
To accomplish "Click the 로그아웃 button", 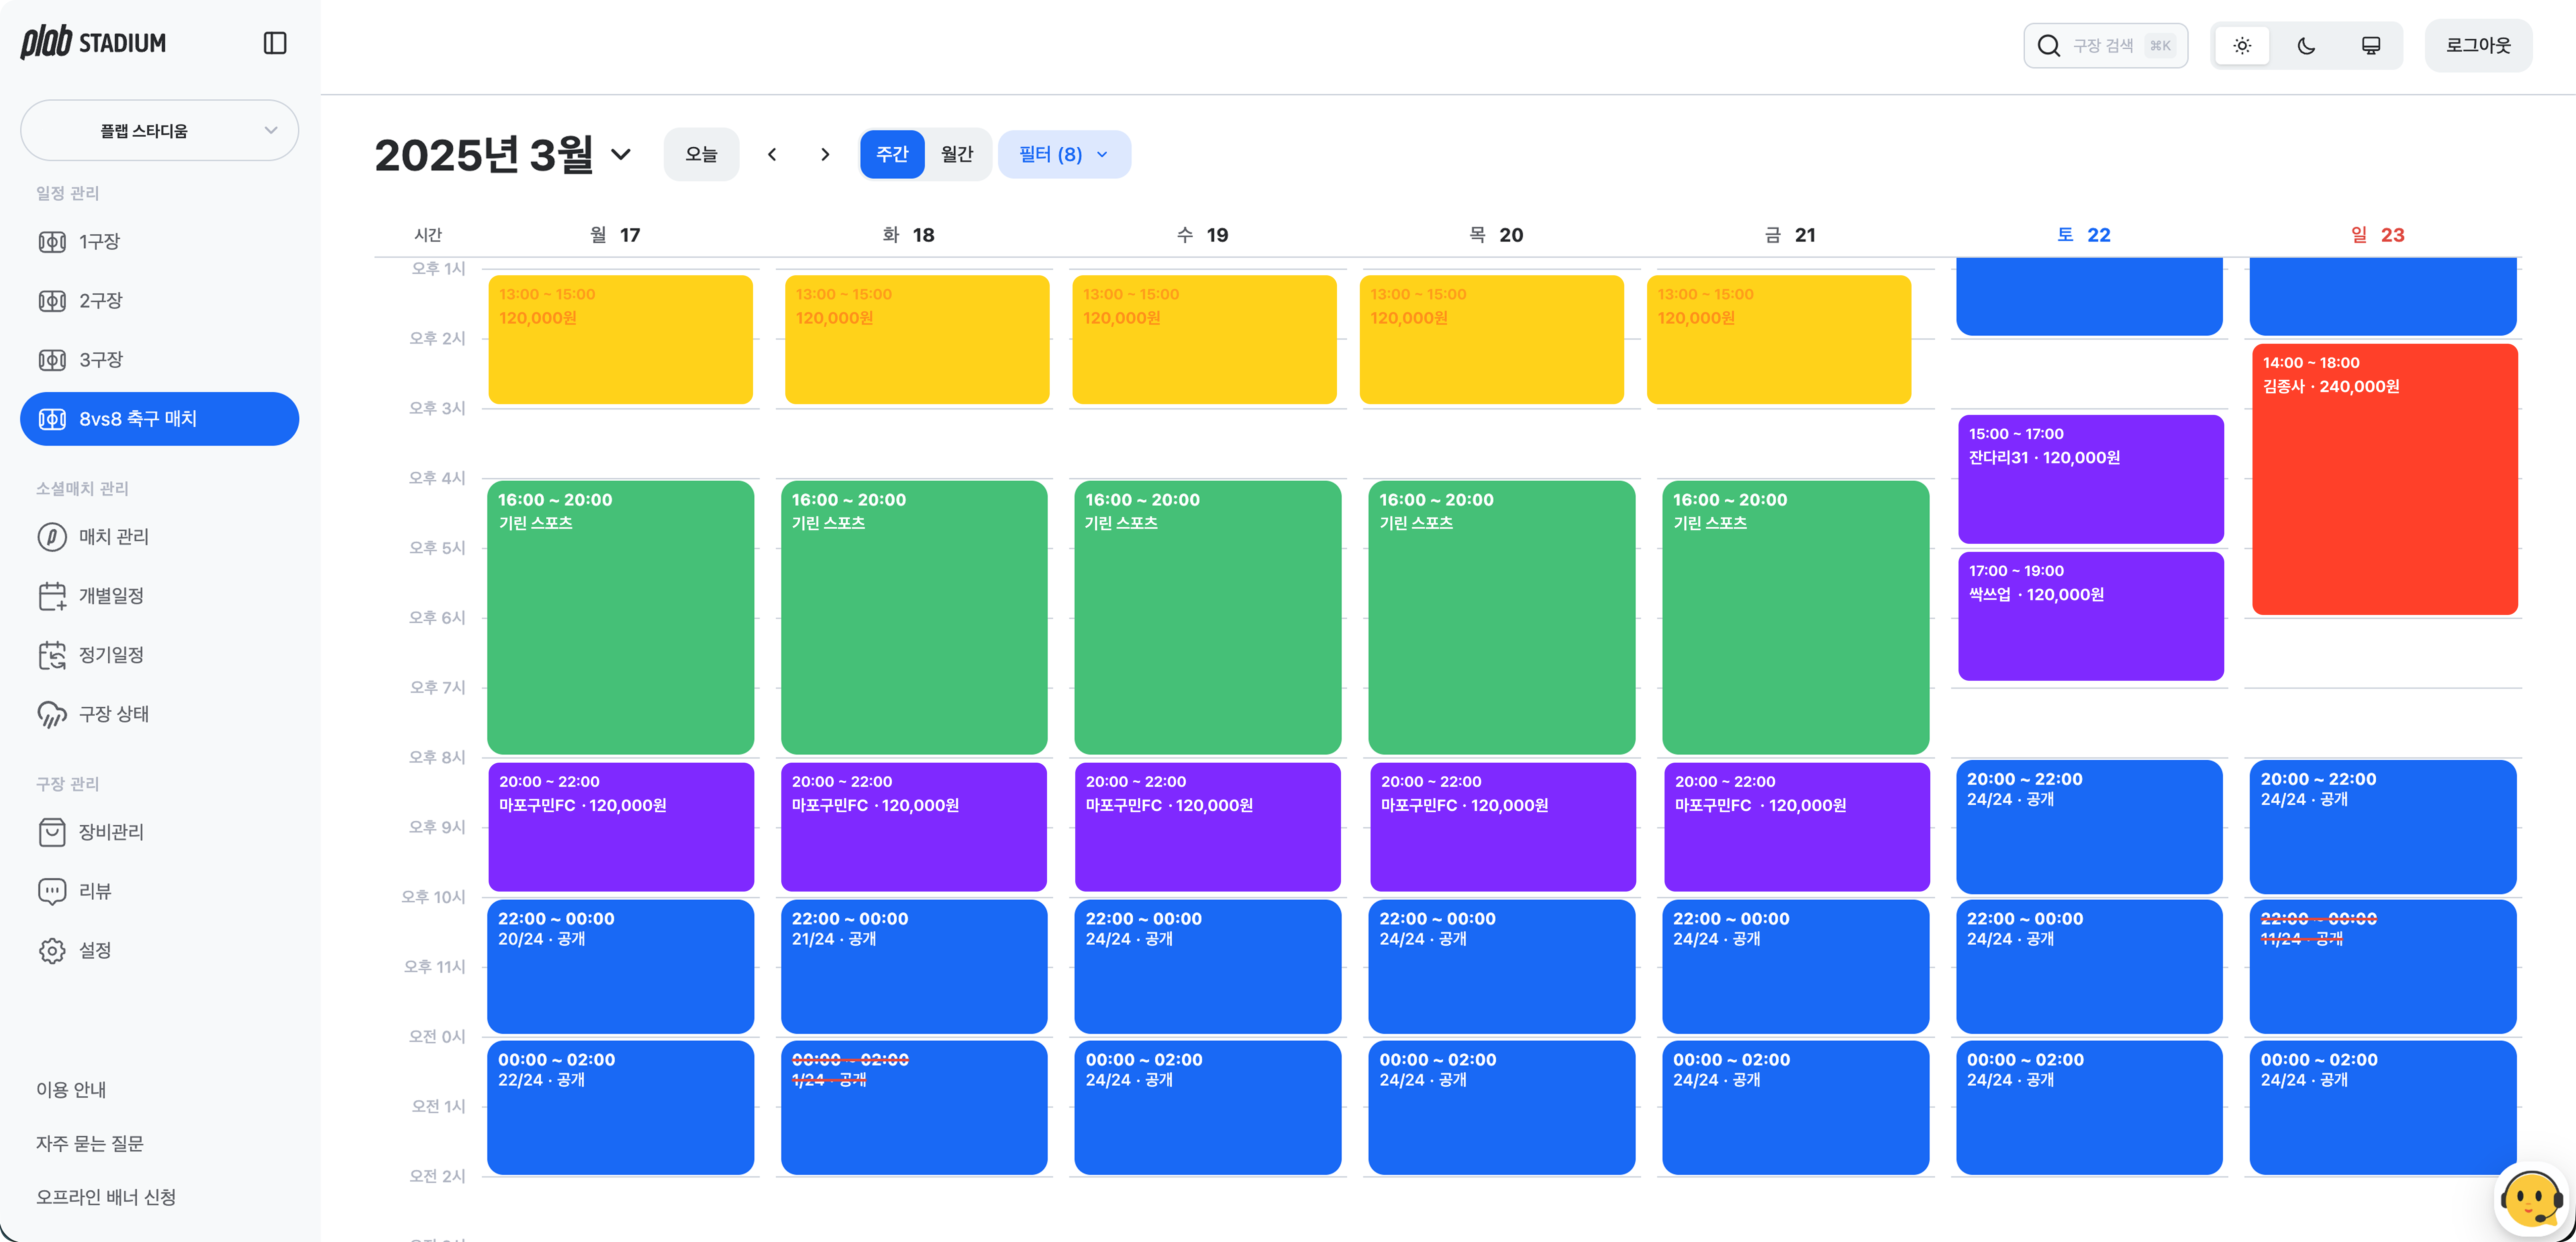I will [x=2478, y=46].
